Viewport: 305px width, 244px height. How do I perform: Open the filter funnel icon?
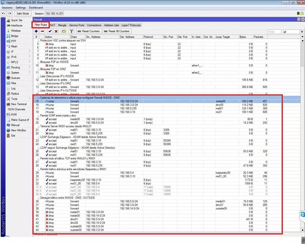(71, 31)
